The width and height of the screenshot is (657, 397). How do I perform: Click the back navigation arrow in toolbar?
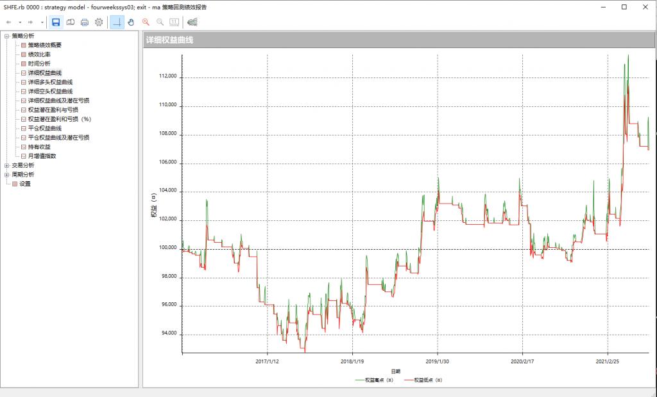coord(8,22)
